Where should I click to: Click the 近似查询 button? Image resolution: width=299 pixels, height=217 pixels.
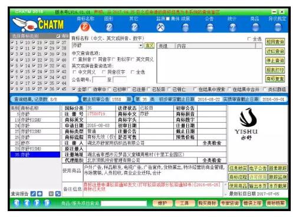click(275, 51)
